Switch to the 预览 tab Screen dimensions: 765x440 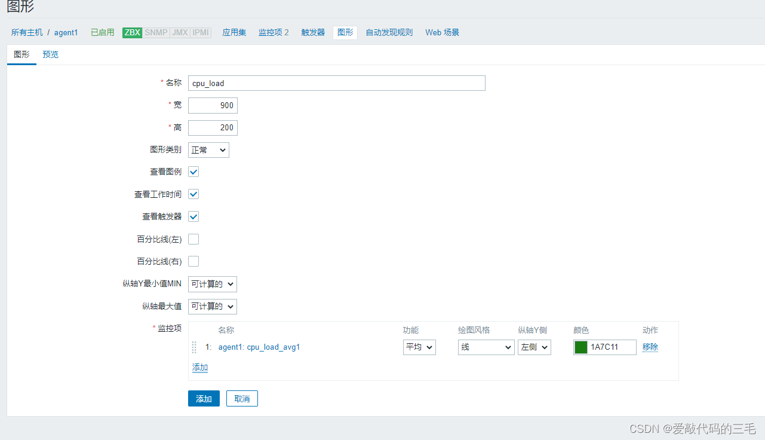click(51, 54)
